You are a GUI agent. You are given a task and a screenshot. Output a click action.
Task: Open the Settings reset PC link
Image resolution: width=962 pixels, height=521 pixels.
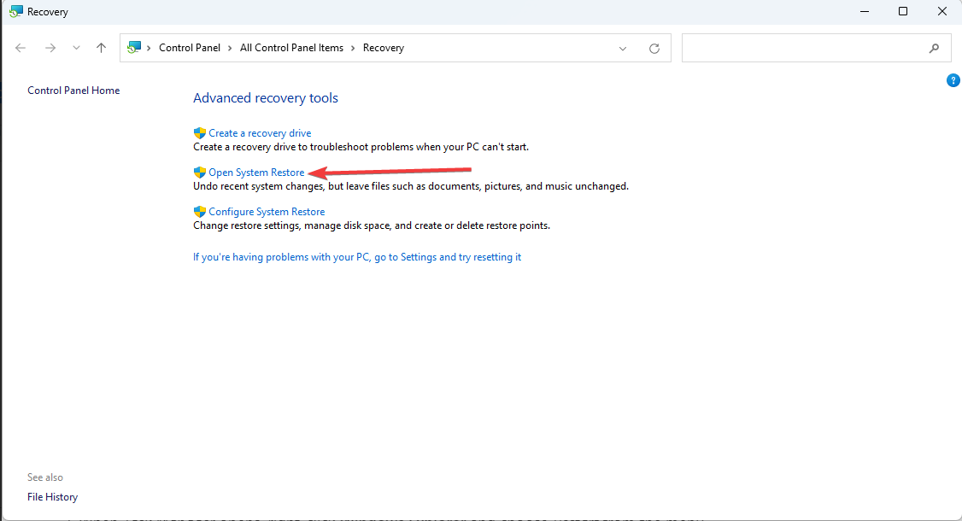[x=357, y=257]
